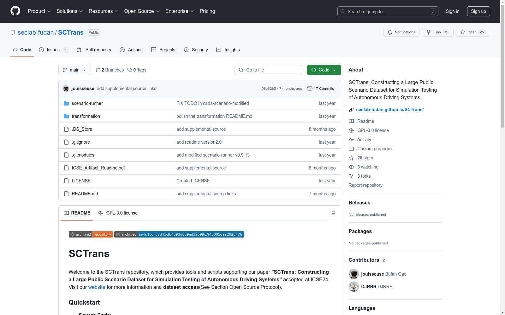
Task: Switch to the Pull requests tab
Action: (x=94, y=50)
